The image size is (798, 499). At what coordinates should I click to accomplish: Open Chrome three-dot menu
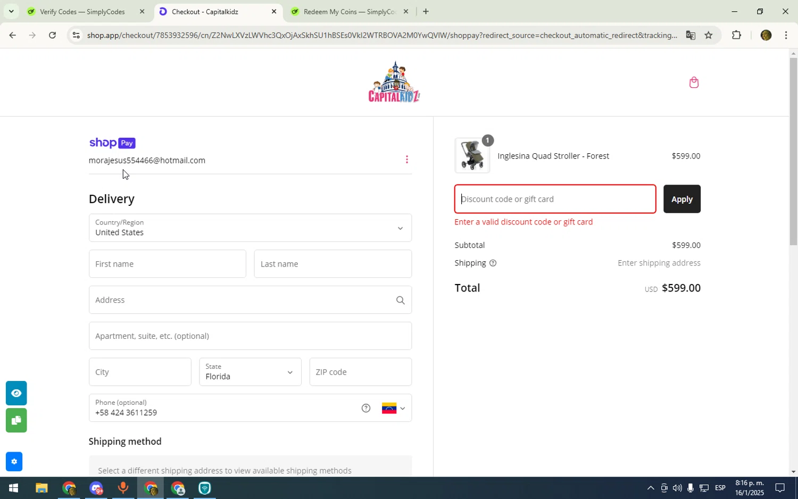click(x=786, y=35)
